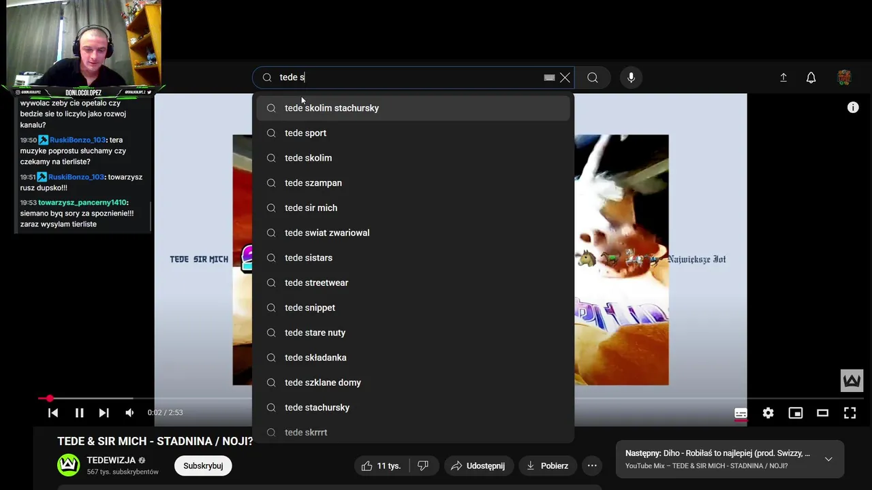The image size is (872, 490).
Task: Choose suggestion 'tede skolim'
Action: click(413, 158)
